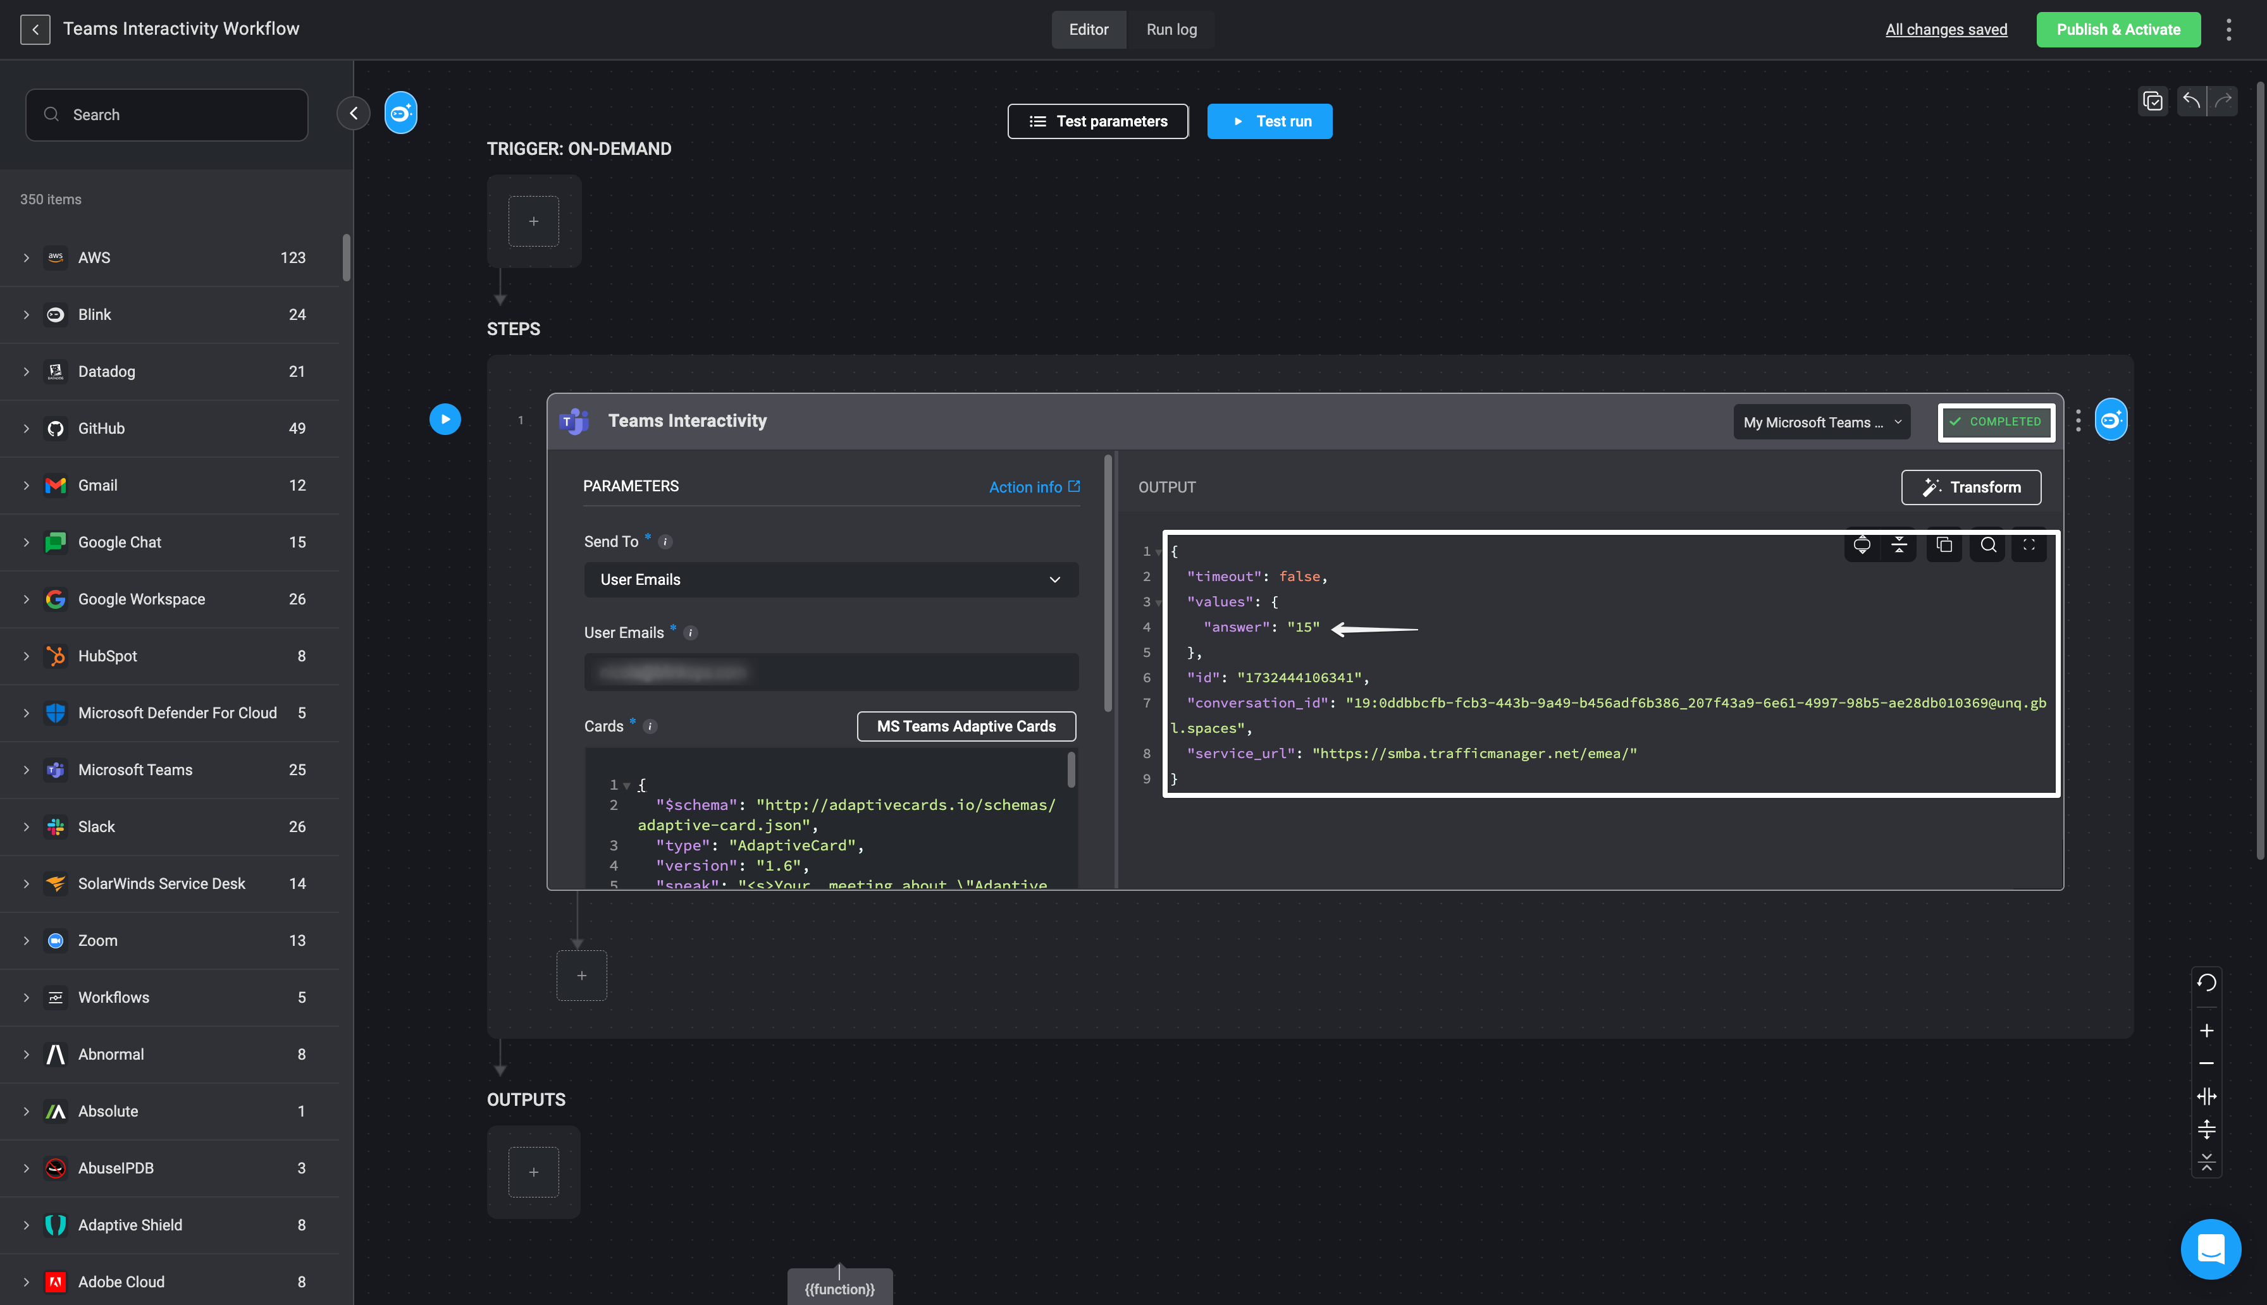Expand the AWS category
This screenshot has width=2267, height=1305.
coord(26,258)
